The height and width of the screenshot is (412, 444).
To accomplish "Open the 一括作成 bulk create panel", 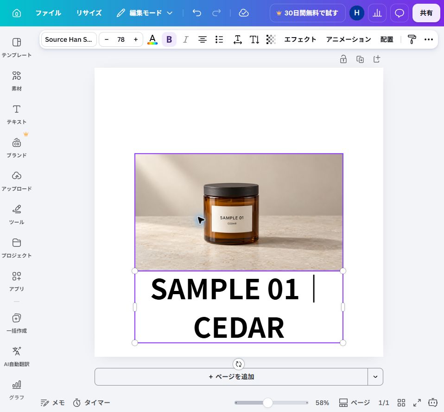I will pos(17,323).
